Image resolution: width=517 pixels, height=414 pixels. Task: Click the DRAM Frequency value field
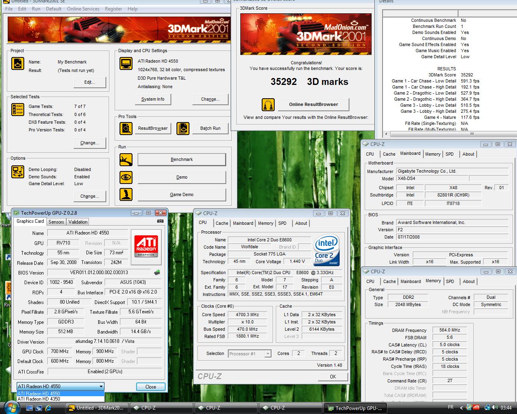(x=450, y=330)
